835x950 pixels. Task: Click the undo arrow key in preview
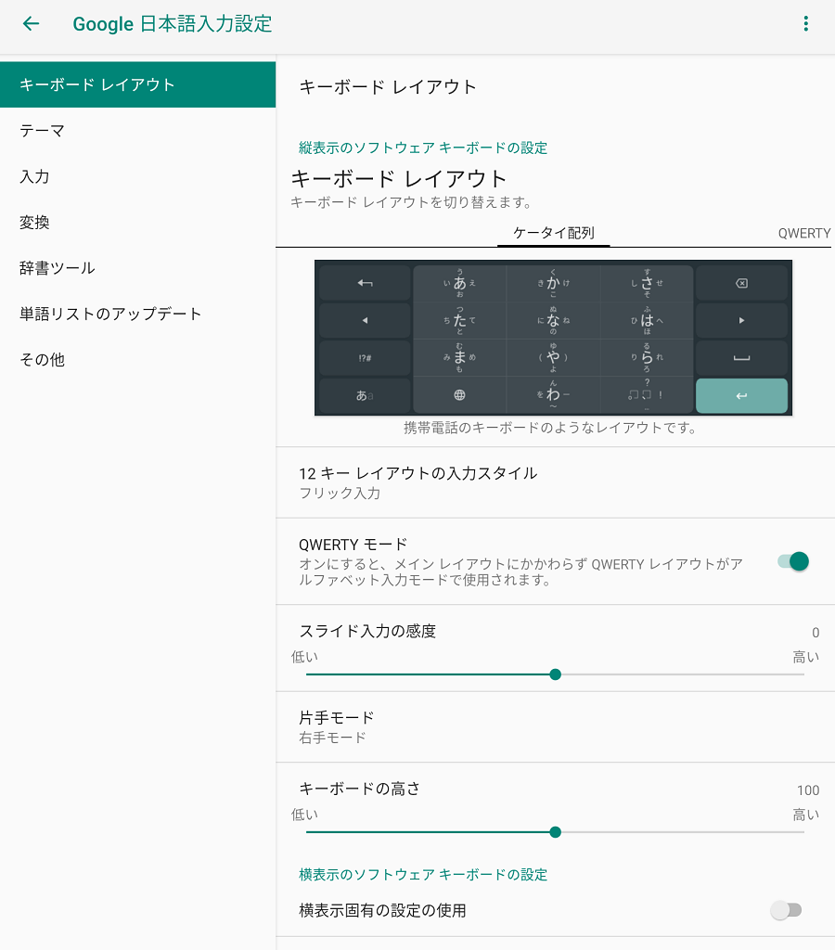coord(365,283)
